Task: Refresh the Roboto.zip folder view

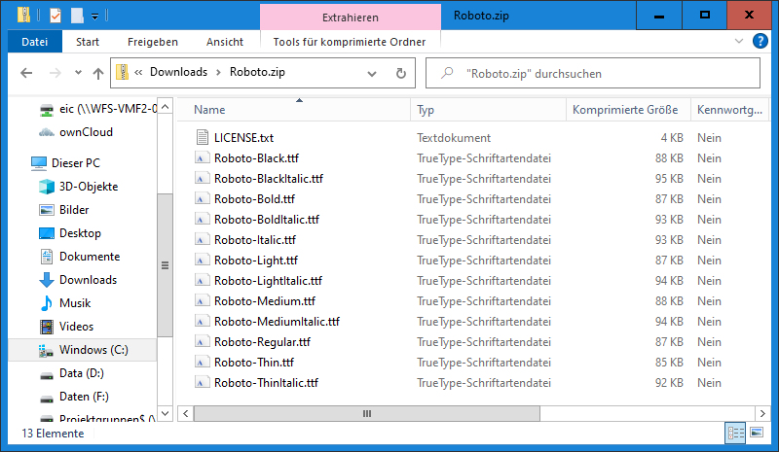Action: tap(401, 74)
